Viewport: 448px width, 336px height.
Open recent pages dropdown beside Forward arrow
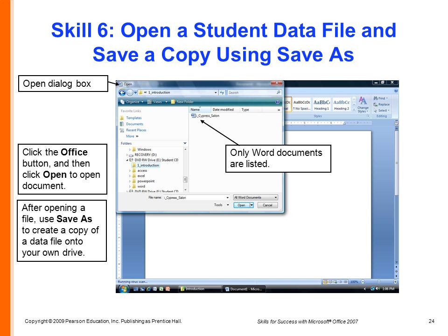click(135, 92)
